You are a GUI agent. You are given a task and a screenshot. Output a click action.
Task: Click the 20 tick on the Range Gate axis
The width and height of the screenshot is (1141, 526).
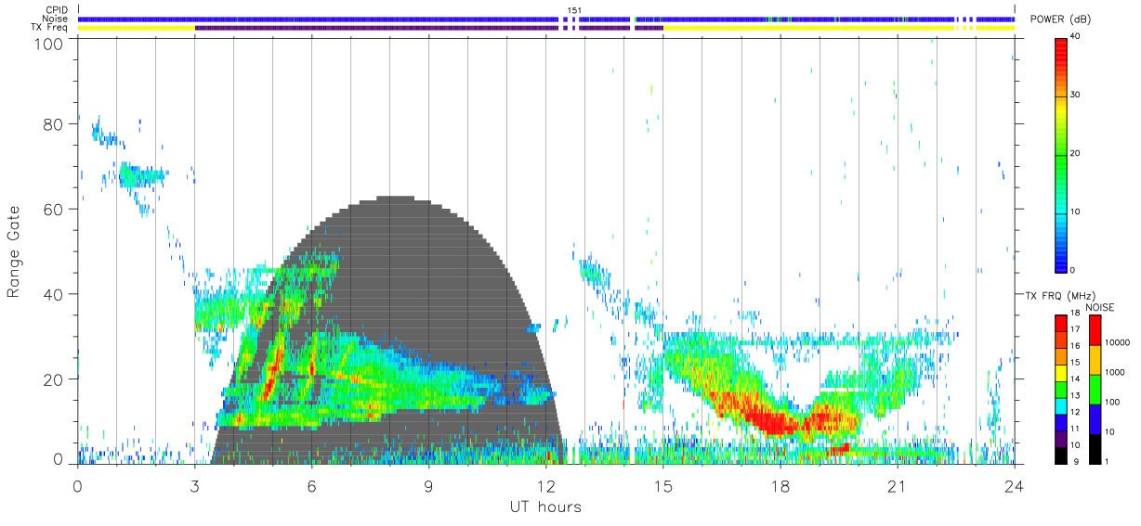[54, 379]
